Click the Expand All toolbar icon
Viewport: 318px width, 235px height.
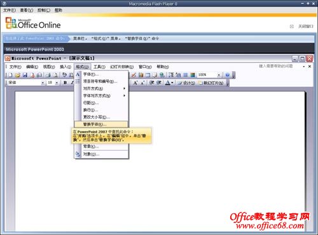pyautogui.click(x=171, y=75)
